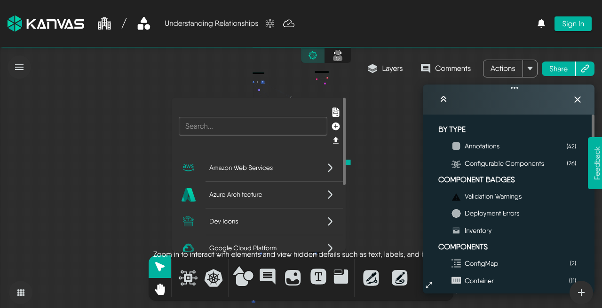Open the components chip icon
The width and height of the screenshot is (602, 308).
click(188, 278)
